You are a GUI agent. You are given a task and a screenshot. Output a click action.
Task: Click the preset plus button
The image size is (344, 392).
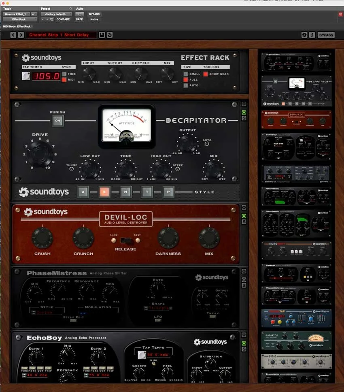pyautogui.click(x=47, y=19)
